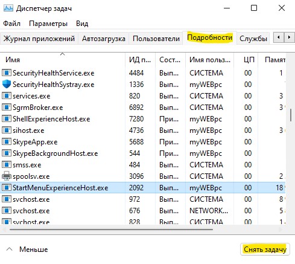Click the StartMenuExperienceHost.exe process icon
The image size is (295, 264).
[x=7, y=187]
